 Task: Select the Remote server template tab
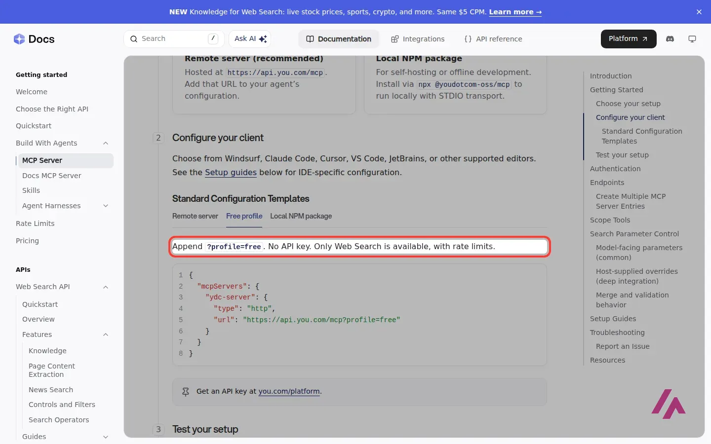pyautogui.click(x=195, y=216)
